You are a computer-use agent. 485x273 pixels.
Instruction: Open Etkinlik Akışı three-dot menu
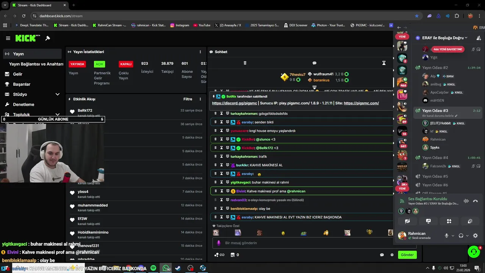pyautogui.click(x=200, y=99)
